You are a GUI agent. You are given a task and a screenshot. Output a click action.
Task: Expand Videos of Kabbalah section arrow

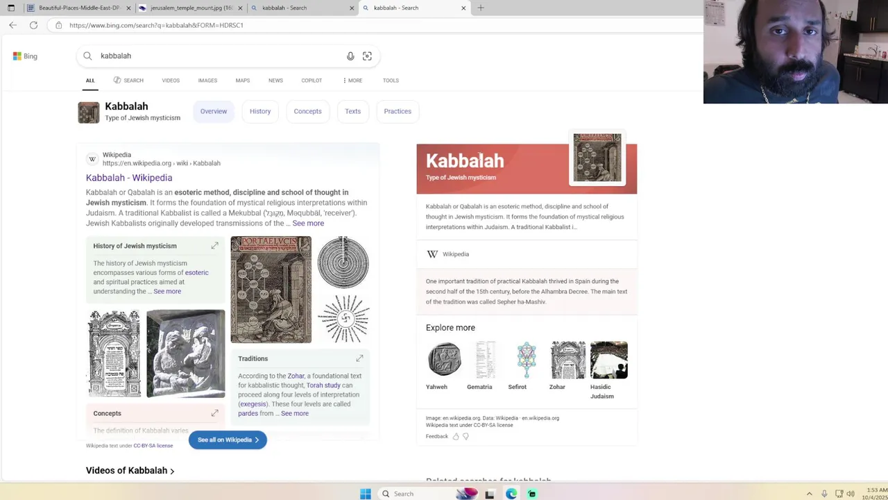point(172,472)
